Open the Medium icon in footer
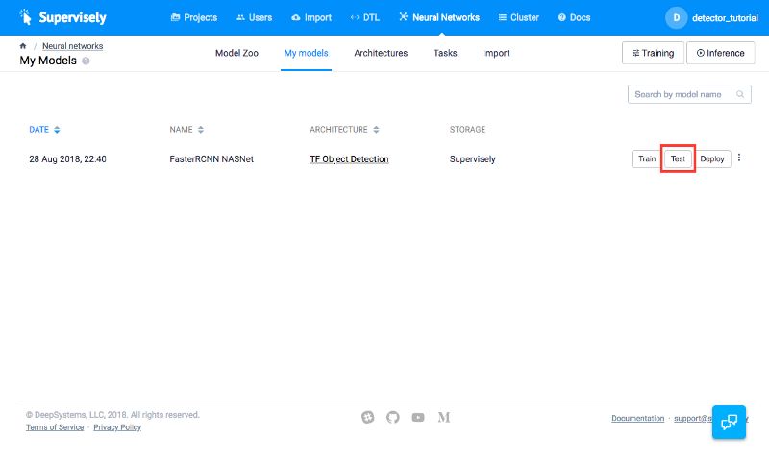Screen dimensions: 769x462 (x=444, y=418)
